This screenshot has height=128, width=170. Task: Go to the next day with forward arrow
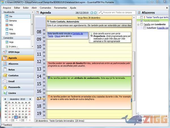click(x=95, y=13)
